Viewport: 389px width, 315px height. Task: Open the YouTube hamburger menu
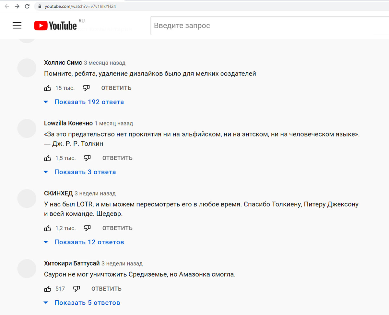pyautogui.click(x=17, y=26)
